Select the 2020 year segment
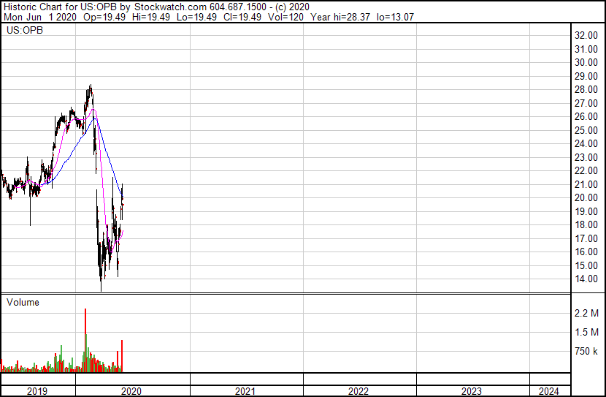The width and height of the screenshot is (606, 397). click(131, 391)
